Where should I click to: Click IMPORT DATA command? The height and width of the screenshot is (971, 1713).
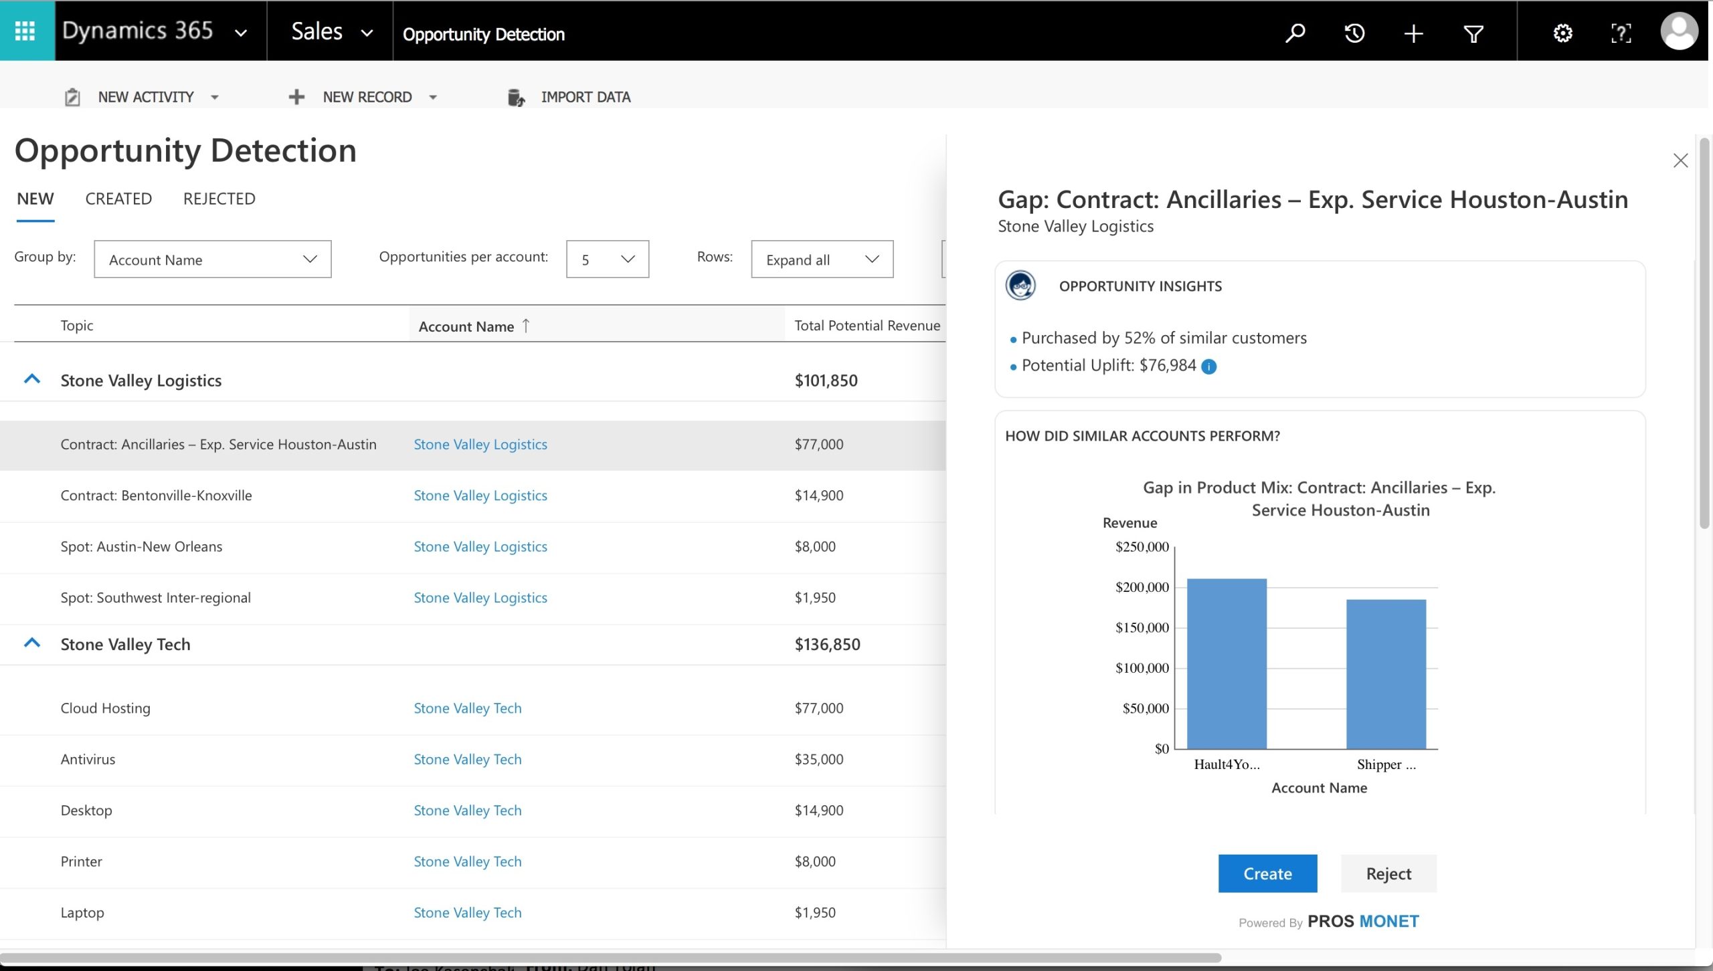tap(585, 97)
